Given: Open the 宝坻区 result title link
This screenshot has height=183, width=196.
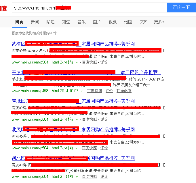Looking at the screenshot, I should pos(73,101).
